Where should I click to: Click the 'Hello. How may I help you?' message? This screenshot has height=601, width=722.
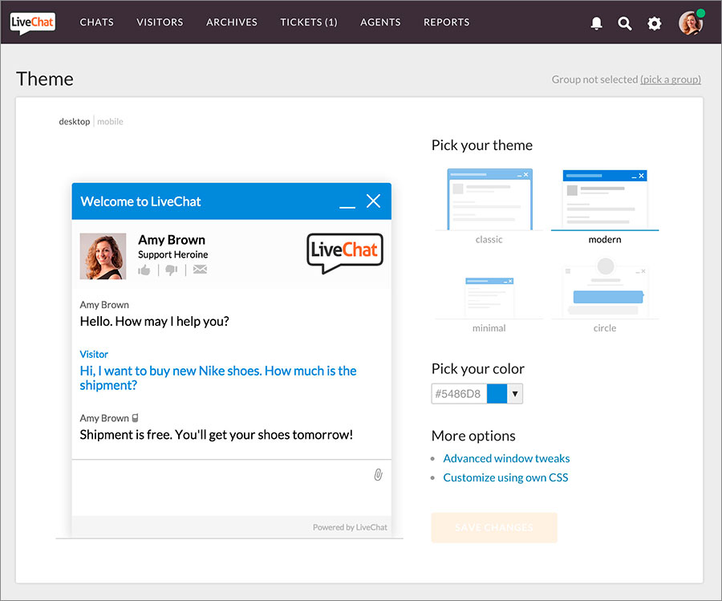click(x=154, y=321)
